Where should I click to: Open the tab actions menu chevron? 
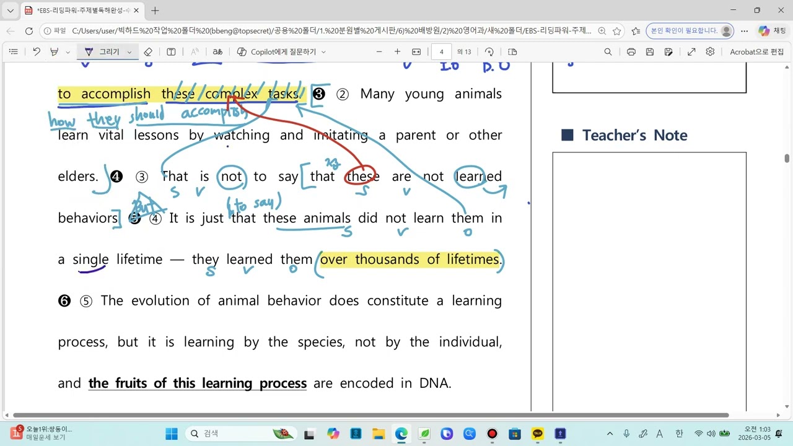tap(11, 11)
